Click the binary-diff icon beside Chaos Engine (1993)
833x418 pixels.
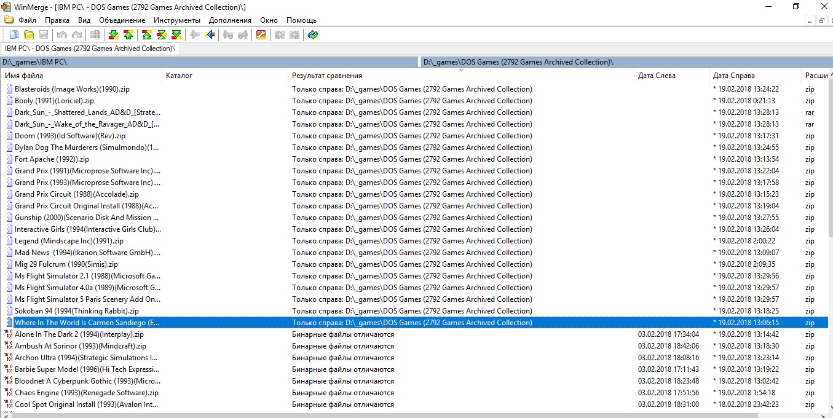point(9,393)
